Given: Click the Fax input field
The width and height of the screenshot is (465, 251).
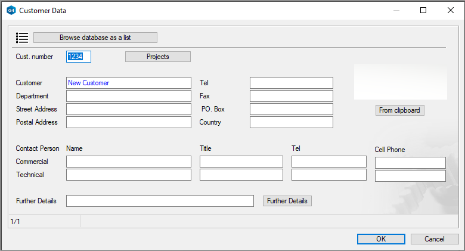Looking at the screenshot, I should [x=291, y=96].
